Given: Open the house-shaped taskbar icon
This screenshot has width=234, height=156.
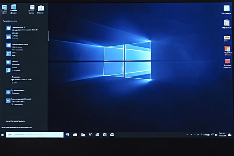Looking at the screenshot, I should coord(105,135).
